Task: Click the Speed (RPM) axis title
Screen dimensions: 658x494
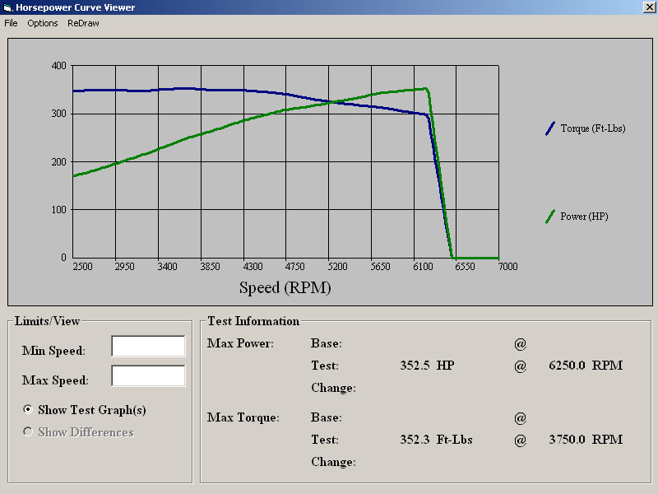Action: coord(285,288)
